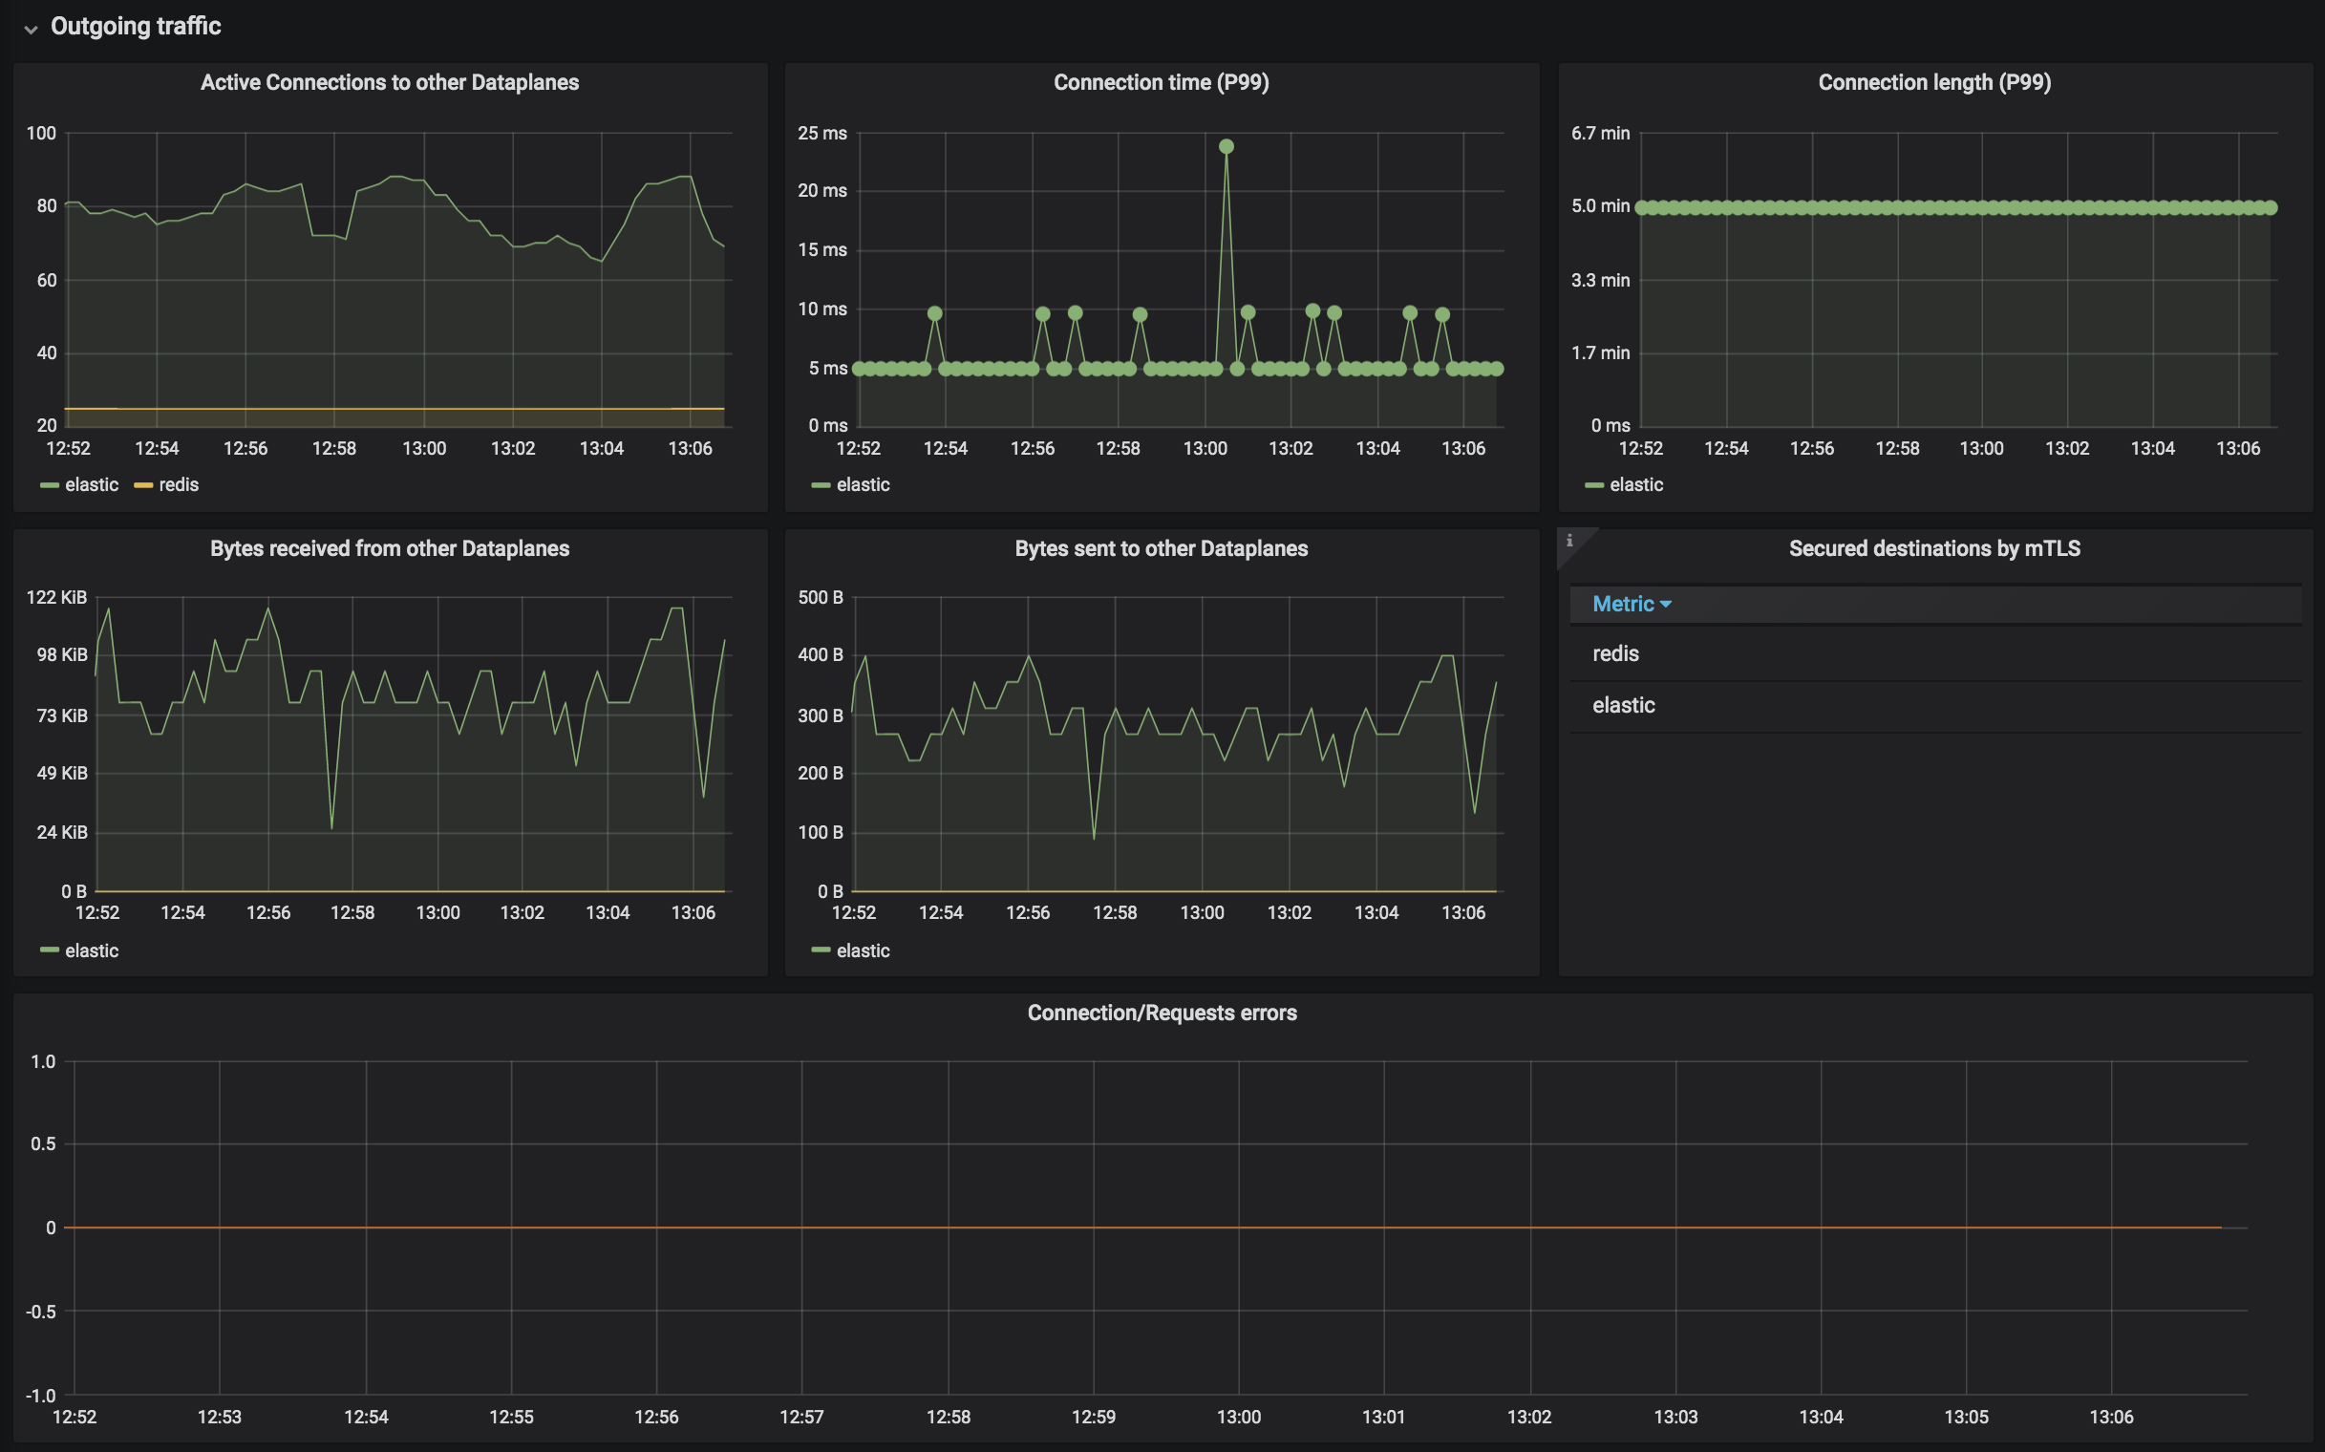Click the elastic legend marker under Active Connections
2325x1452 pixels.
tap(48, 484)
